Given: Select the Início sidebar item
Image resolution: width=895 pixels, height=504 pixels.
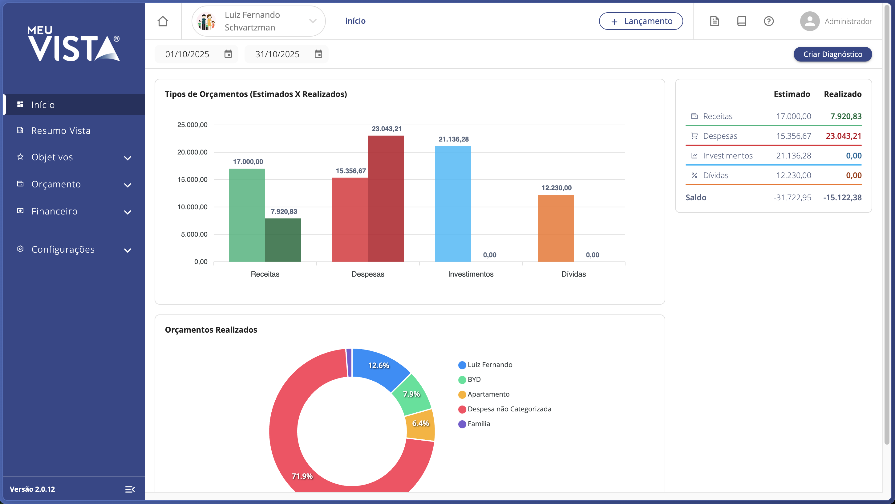Looking at the screenshot, I should pos(43,105).
